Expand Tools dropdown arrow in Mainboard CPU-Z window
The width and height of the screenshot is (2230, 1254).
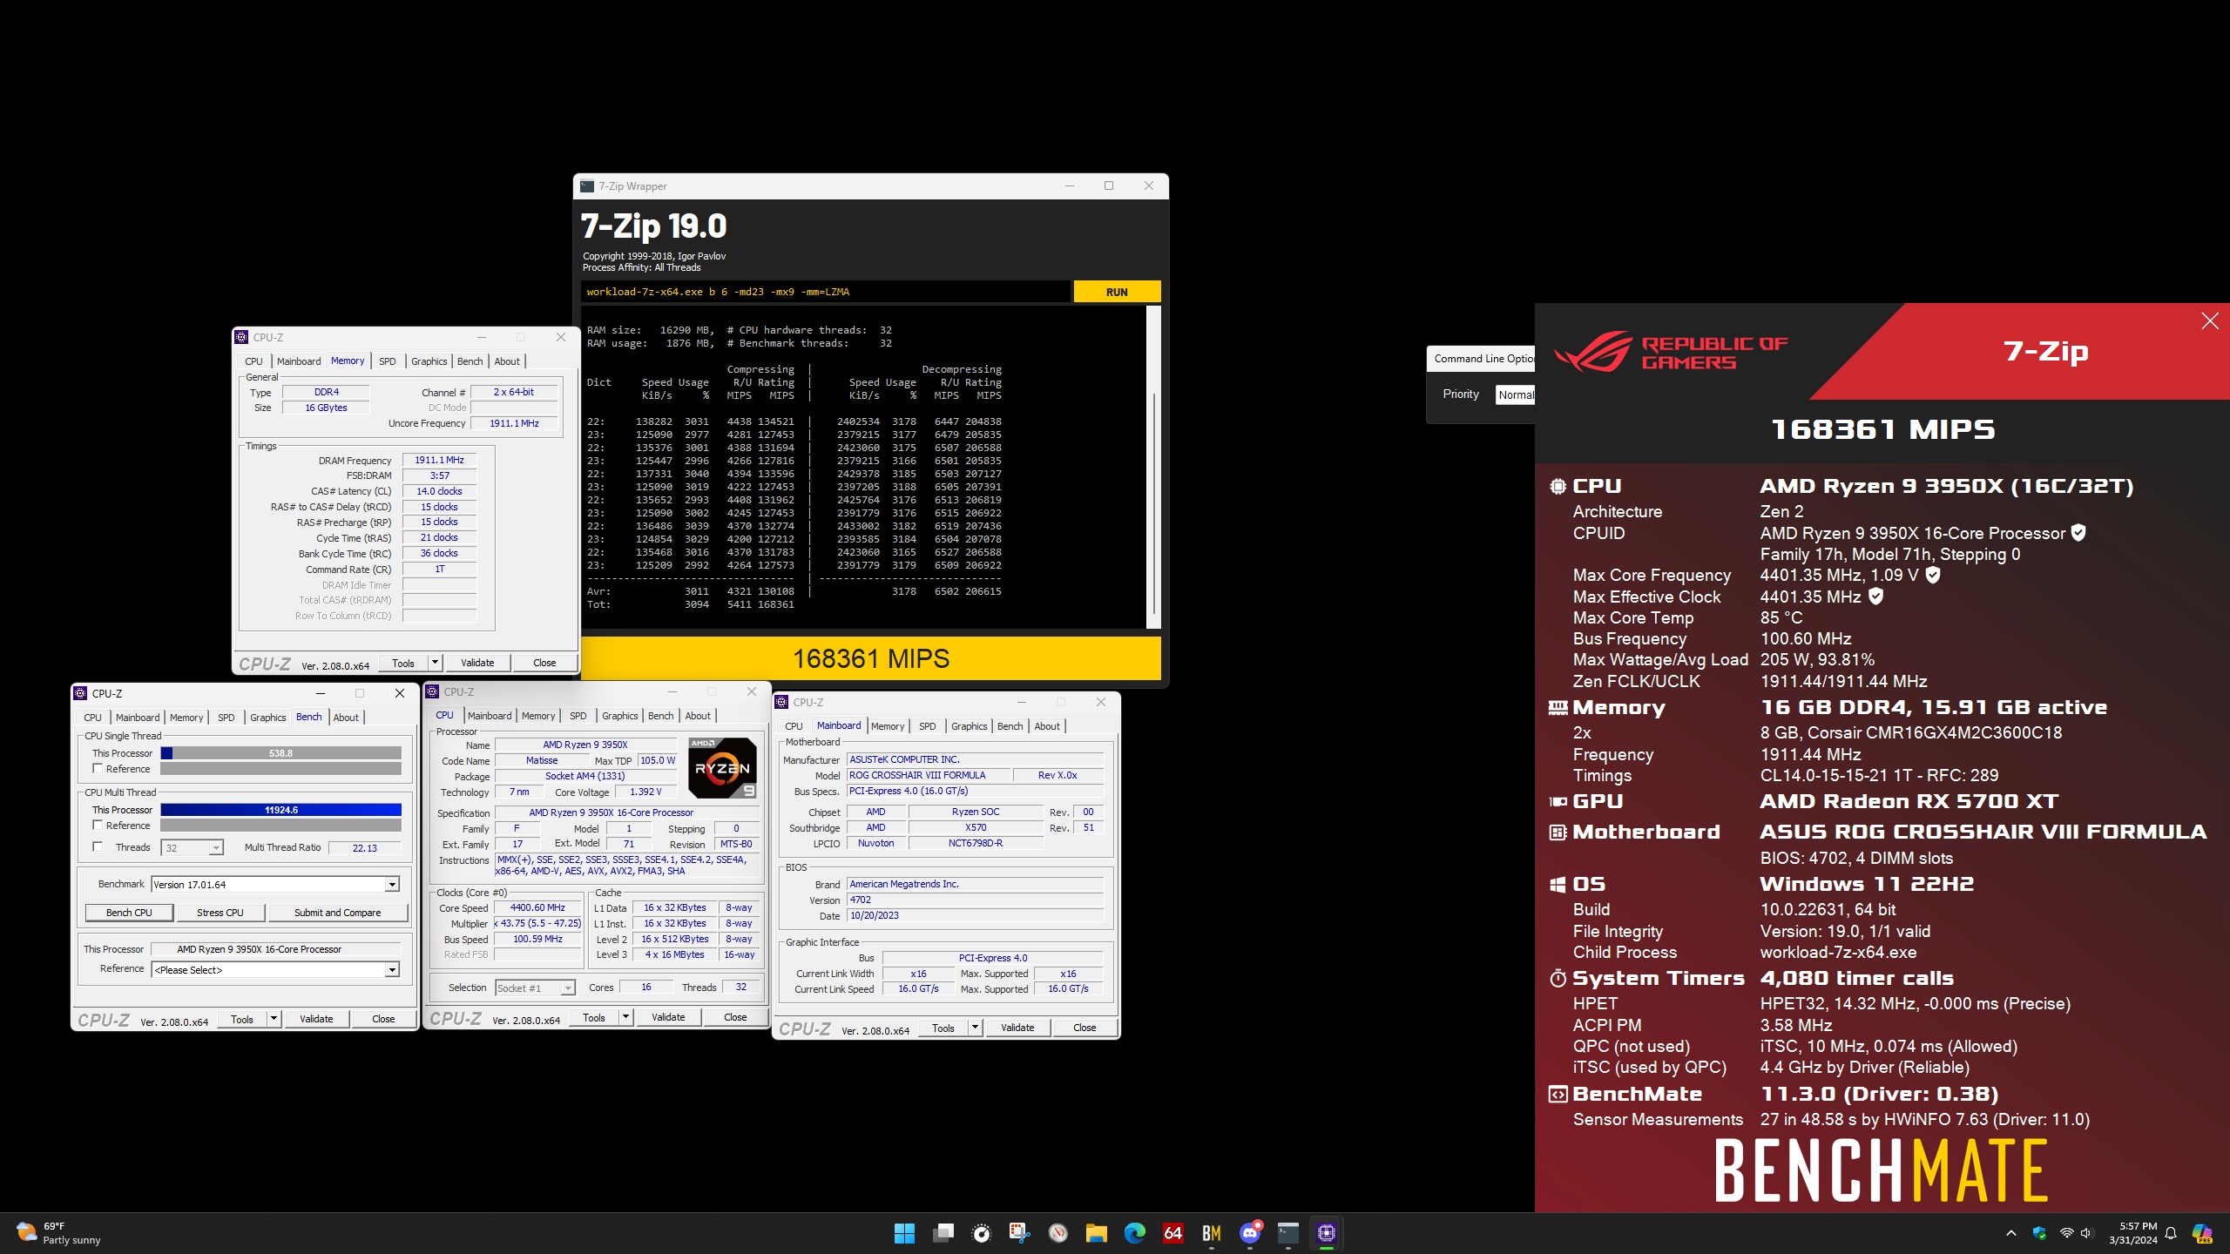pos(975,1028)
